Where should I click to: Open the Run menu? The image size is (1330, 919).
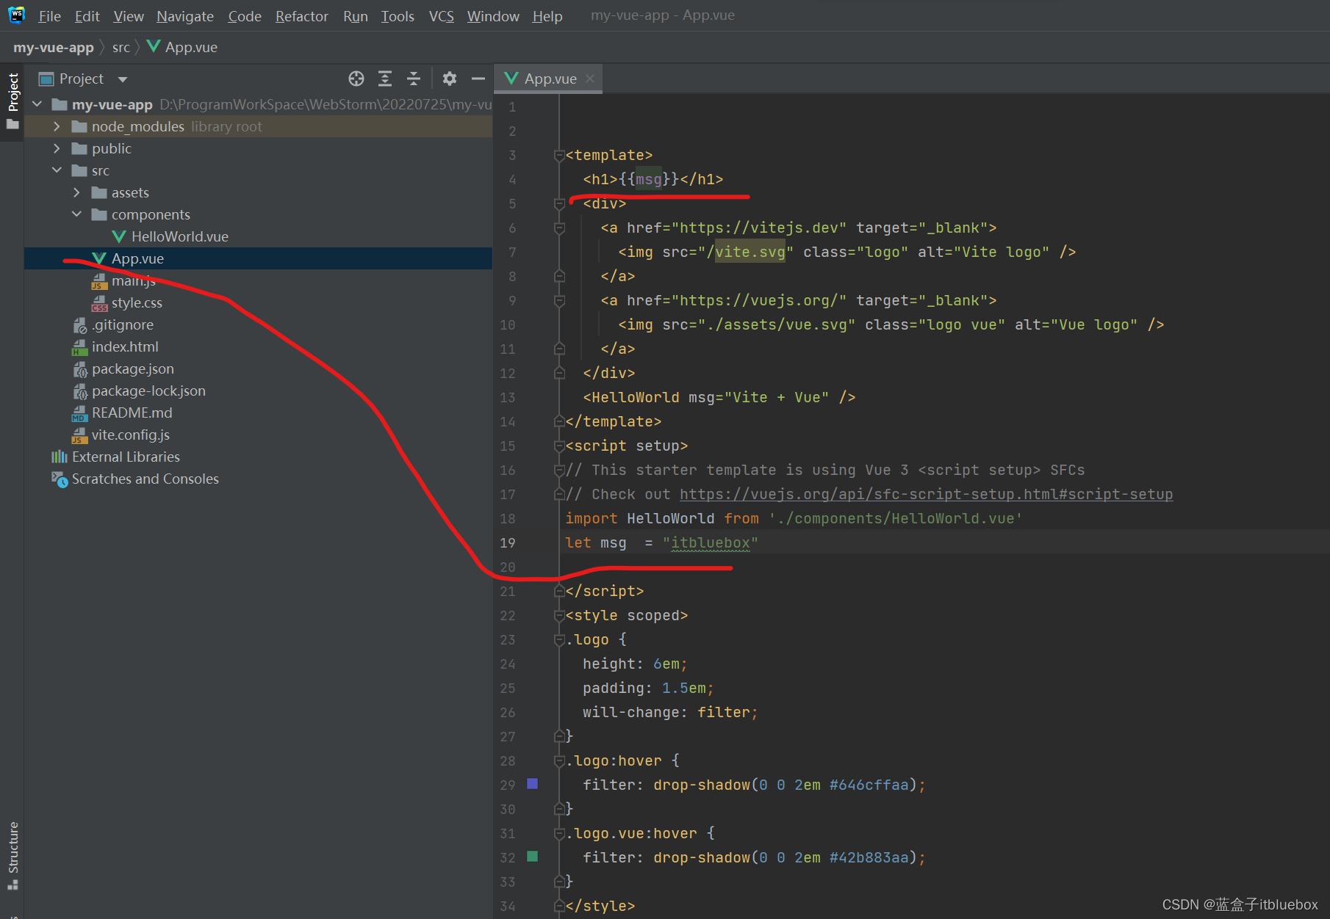(x=356, y=15)
